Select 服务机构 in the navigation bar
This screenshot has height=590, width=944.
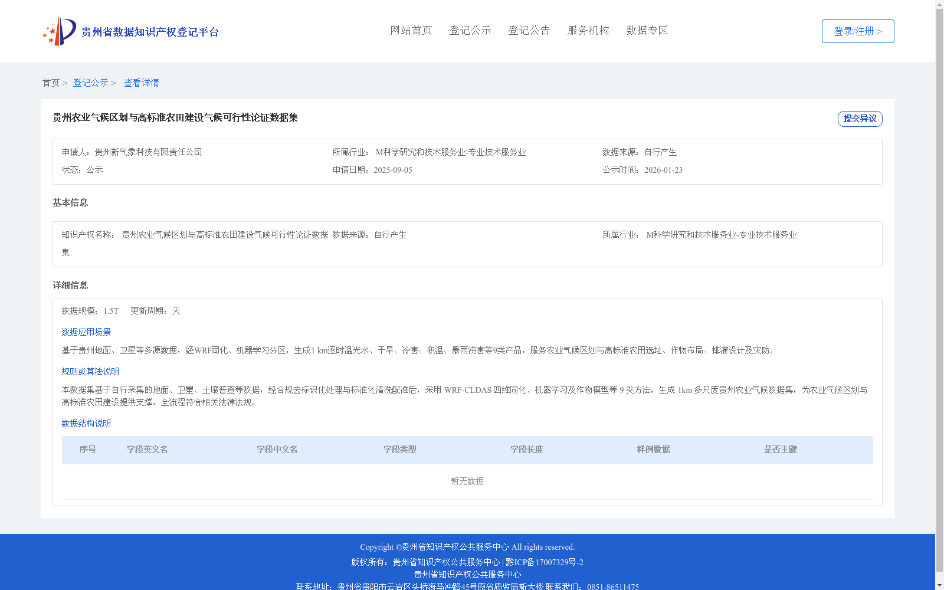point(588,31)
